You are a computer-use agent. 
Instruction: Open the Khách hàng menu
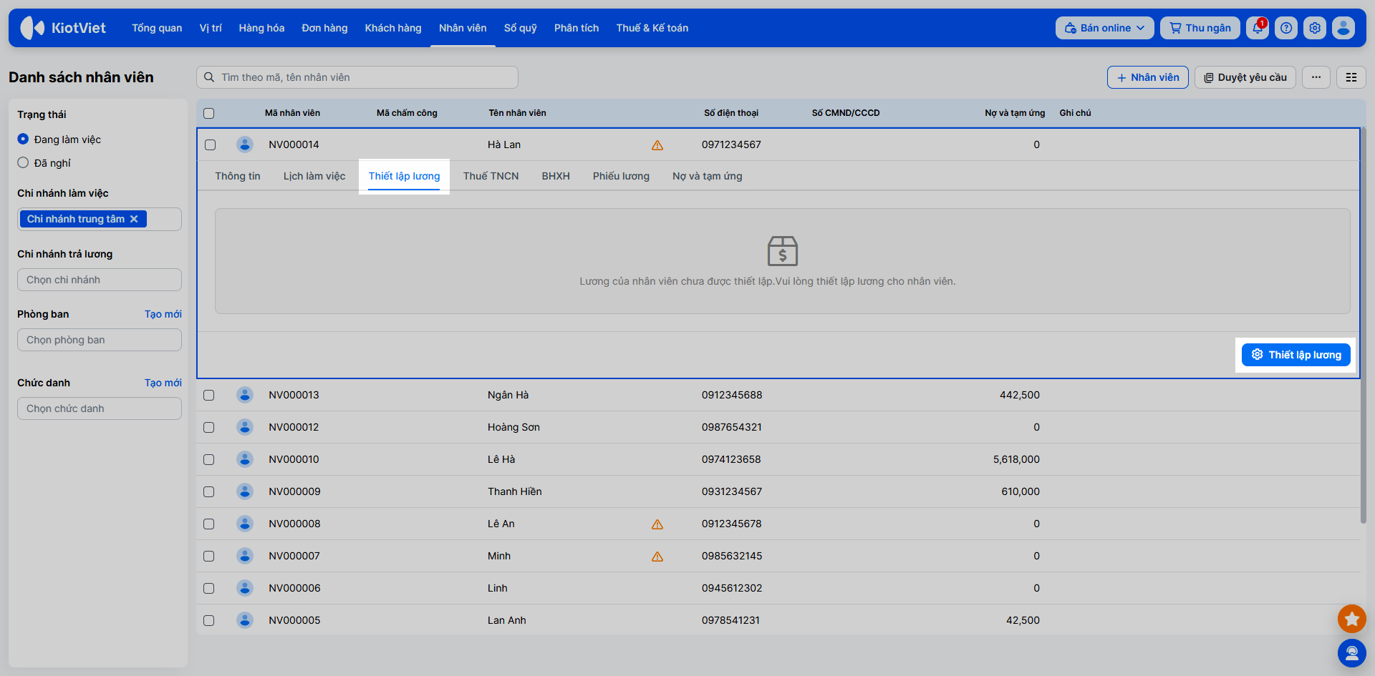click(x=393, y=28)
